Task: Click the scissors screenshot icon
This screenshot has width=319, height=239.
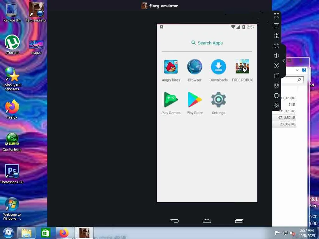Action: (x=277, y=66)
